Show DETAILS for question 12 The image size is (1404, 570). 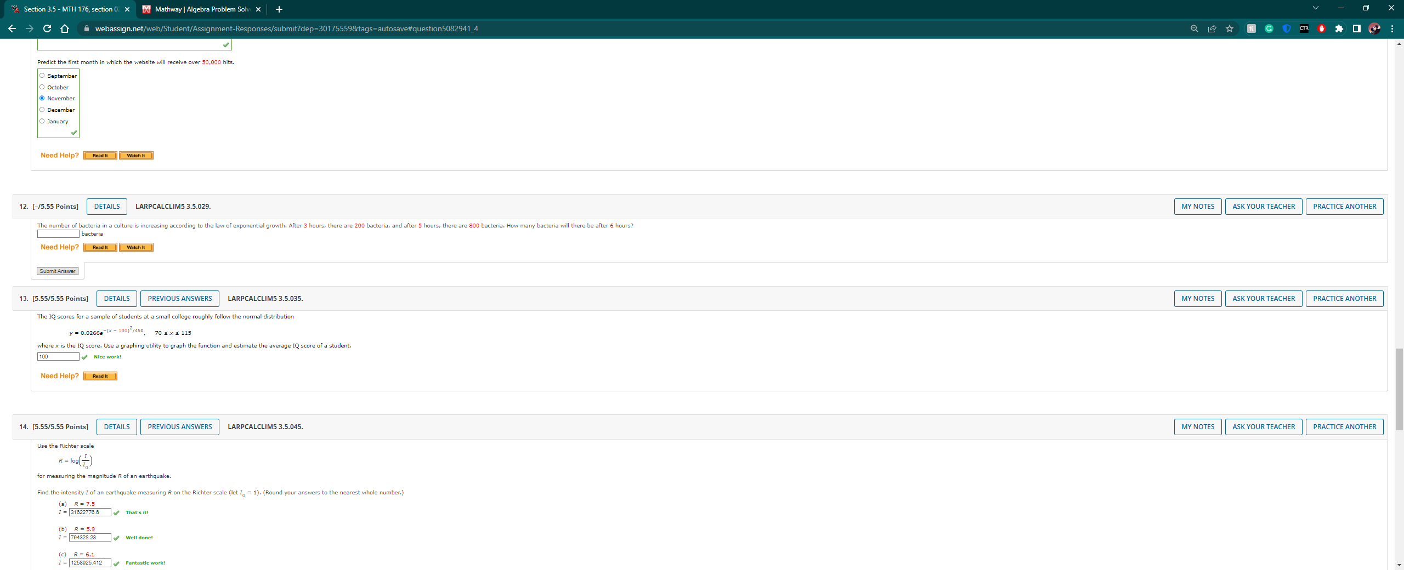coord(107,207)
